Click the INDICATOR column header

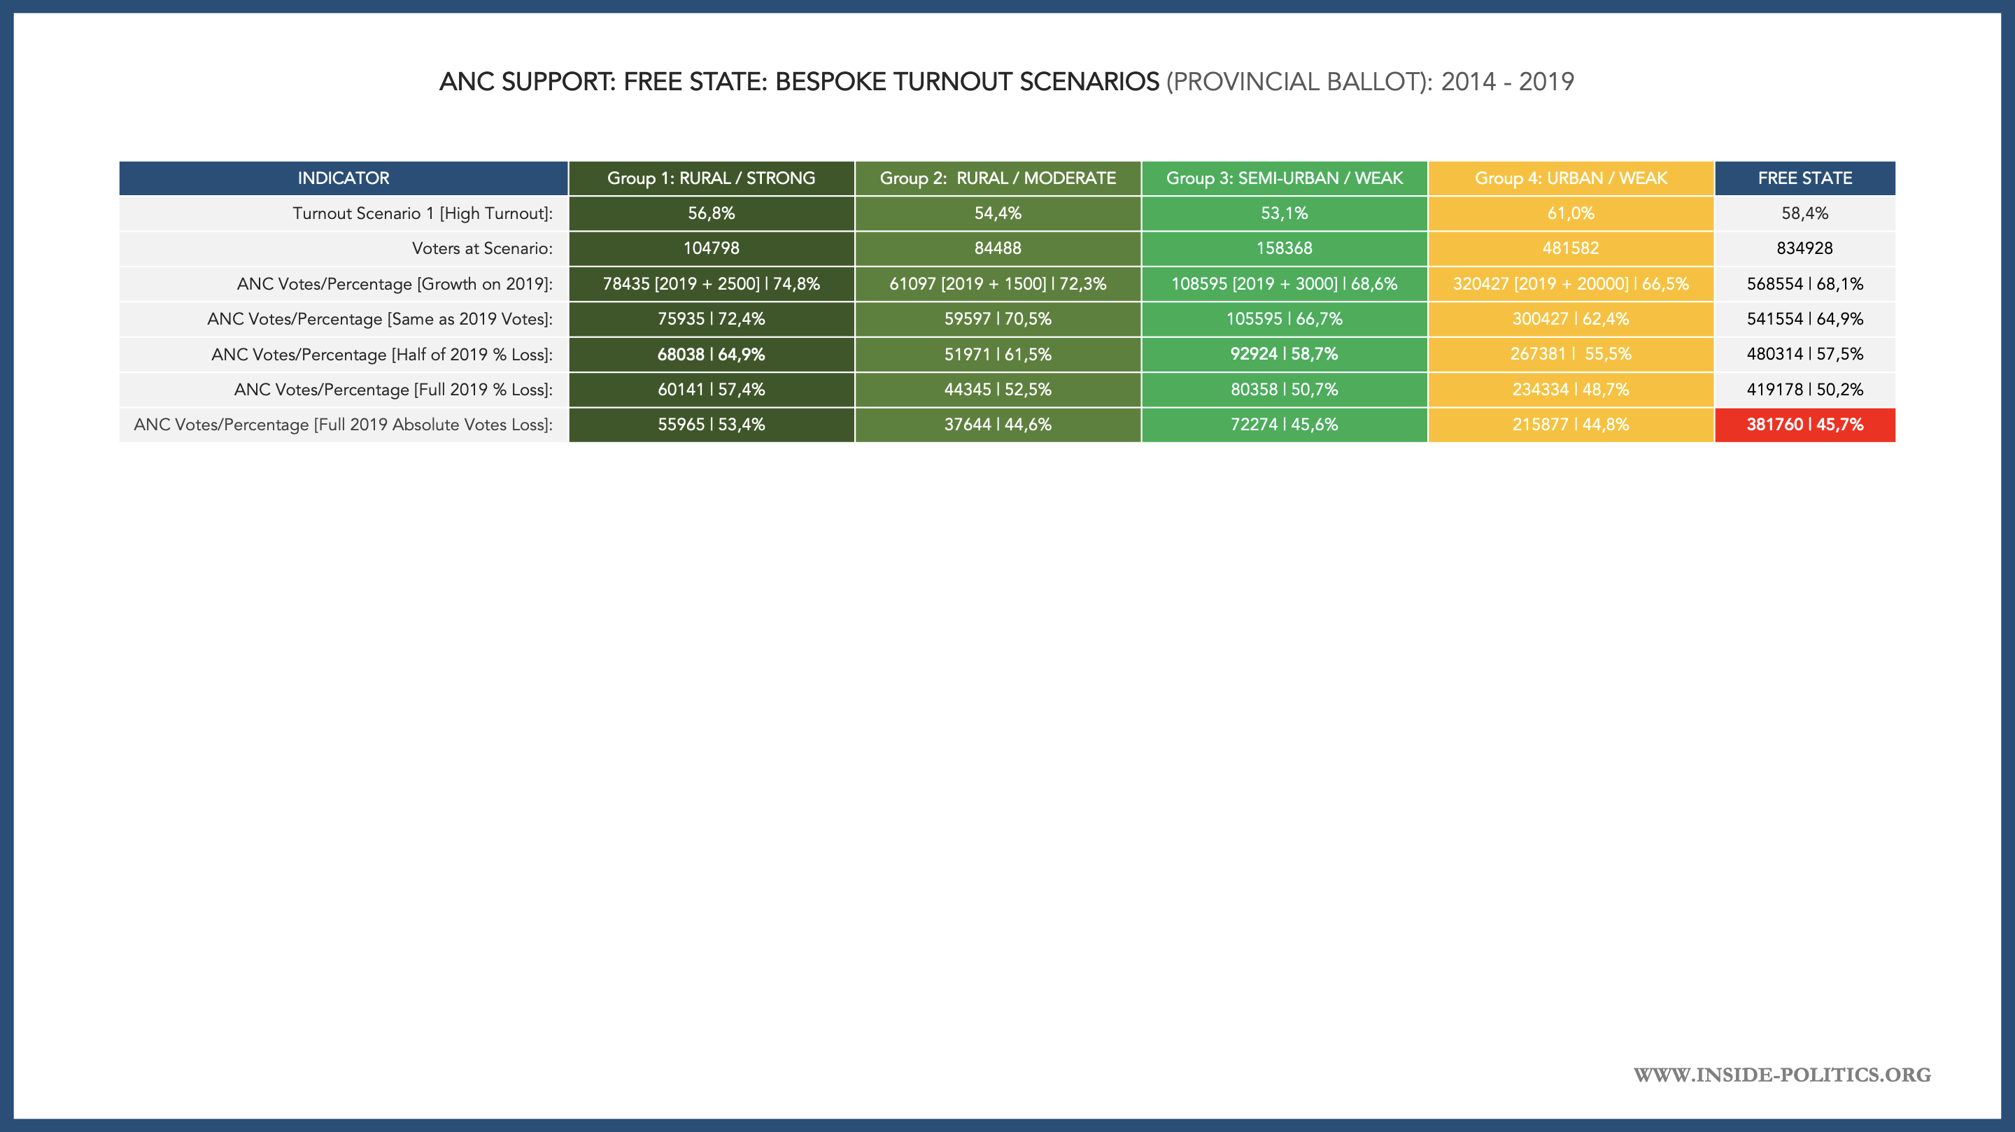click(343, 178)
